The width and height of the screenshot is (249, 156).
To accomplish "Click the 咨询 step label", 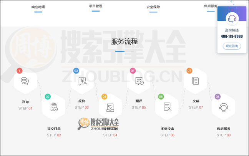I will [x=25, y=102].
